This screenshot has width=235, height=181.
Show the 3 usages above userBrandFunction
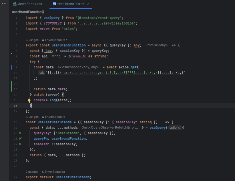[x=32, y=40]
